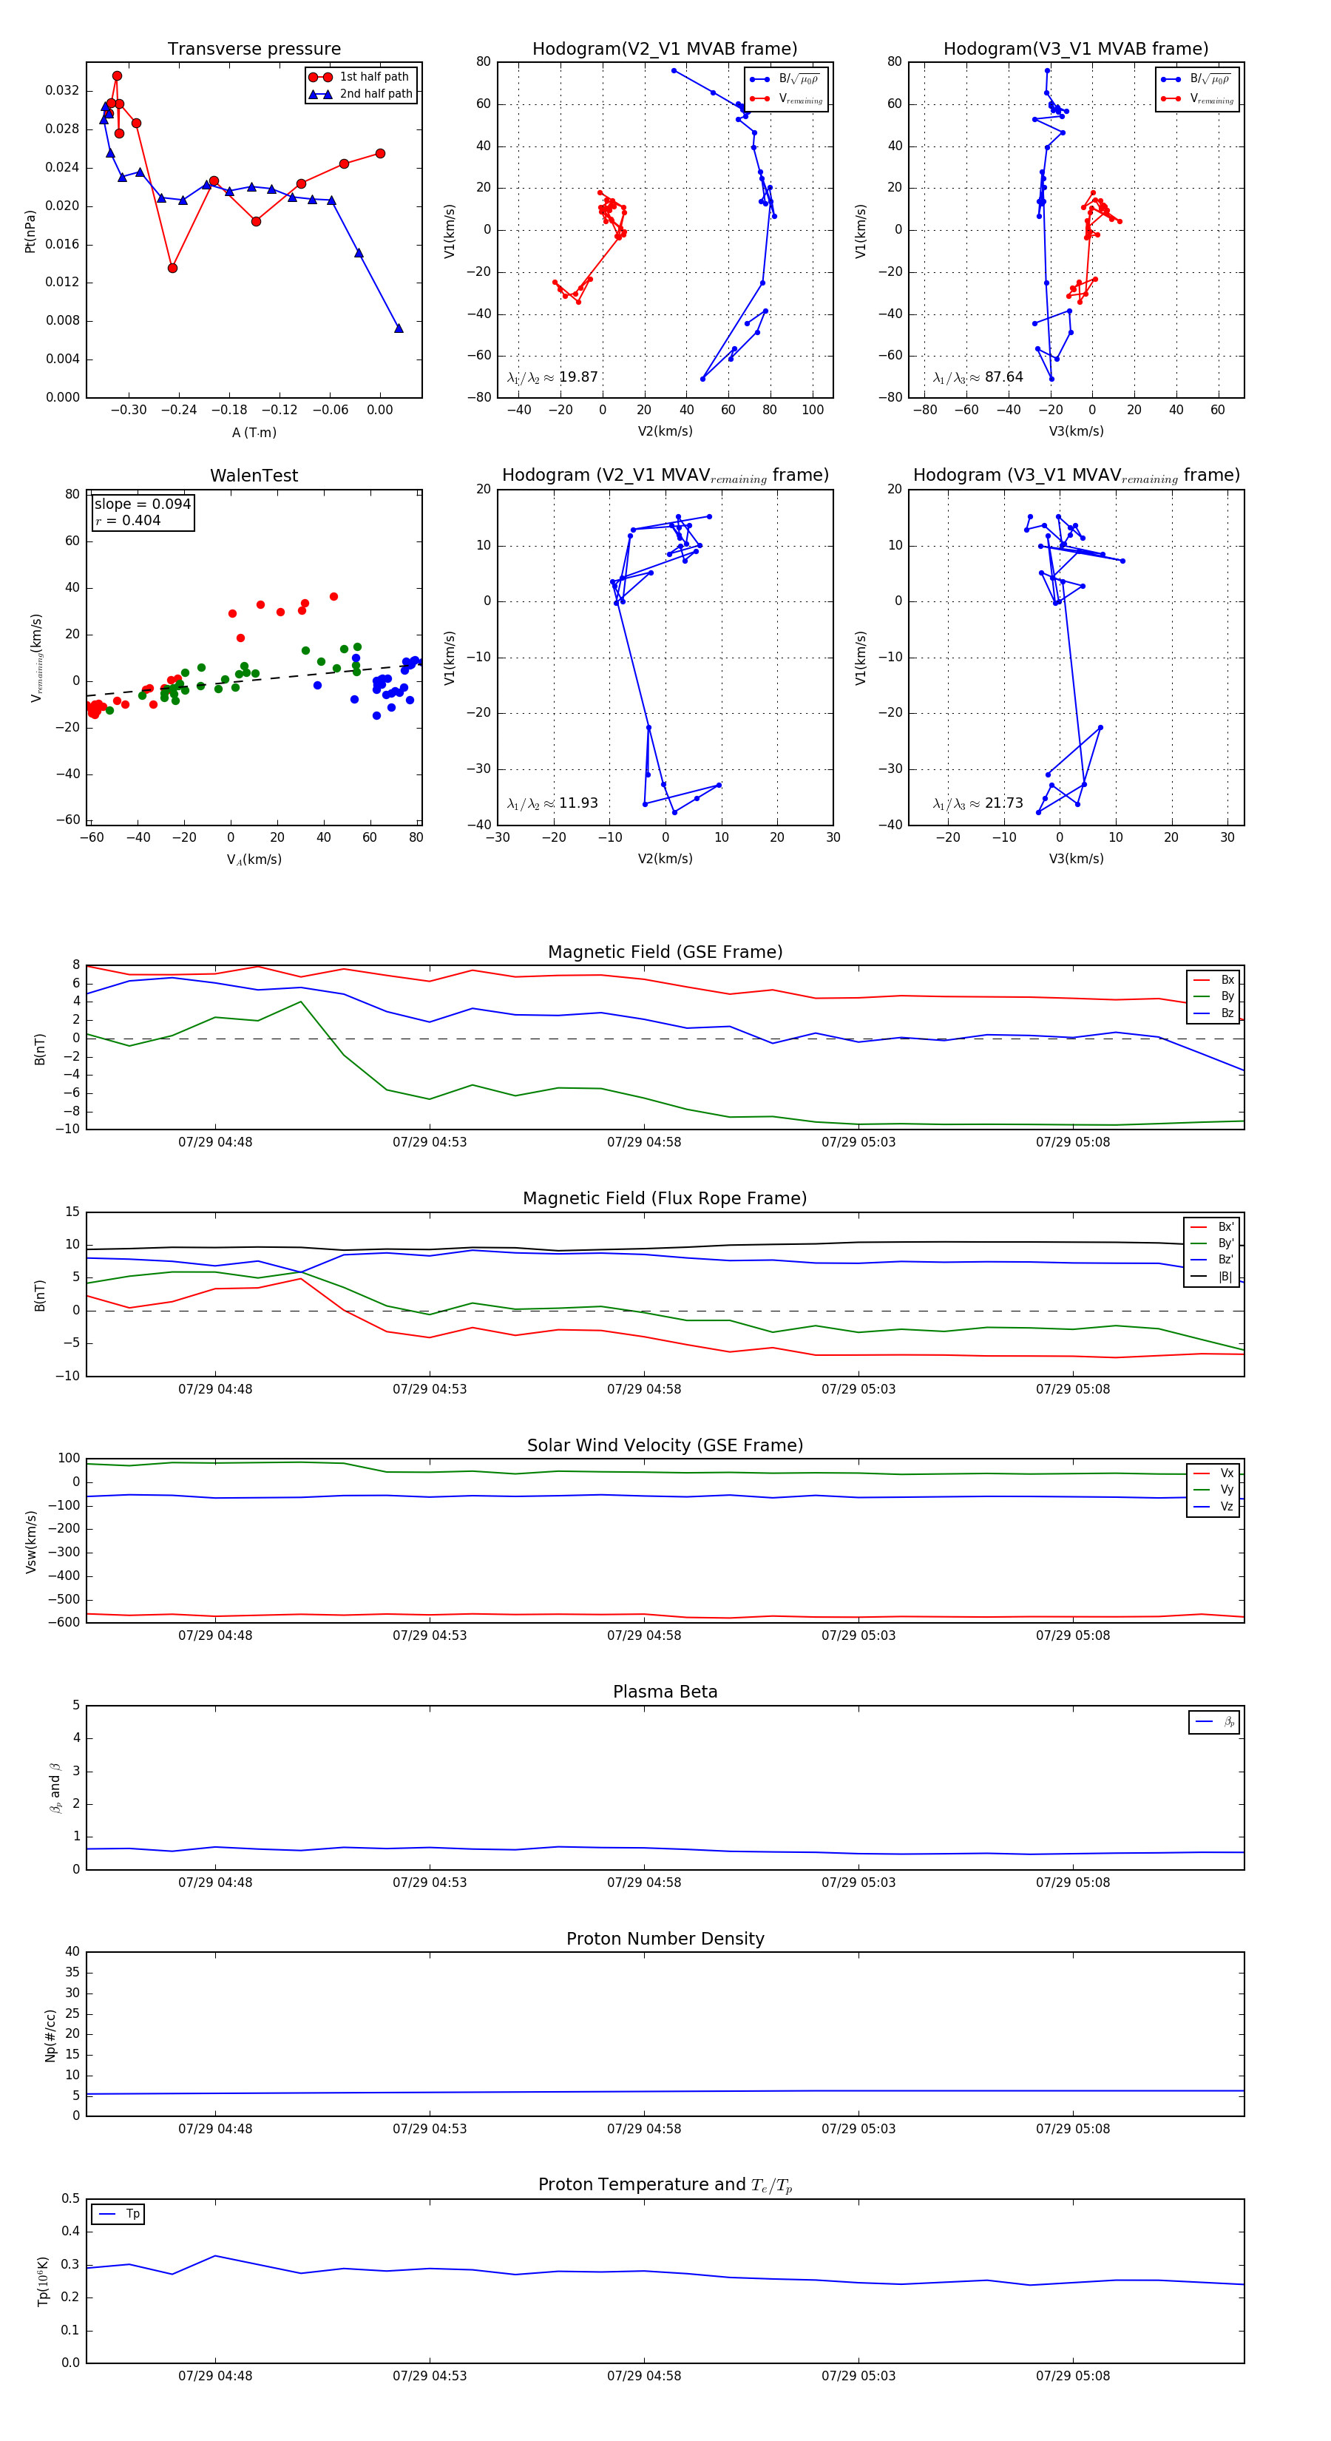This screenshot has height=2441, width=1331.
Task: Select the Vy legend entry
Action: click(1213, 1490)
